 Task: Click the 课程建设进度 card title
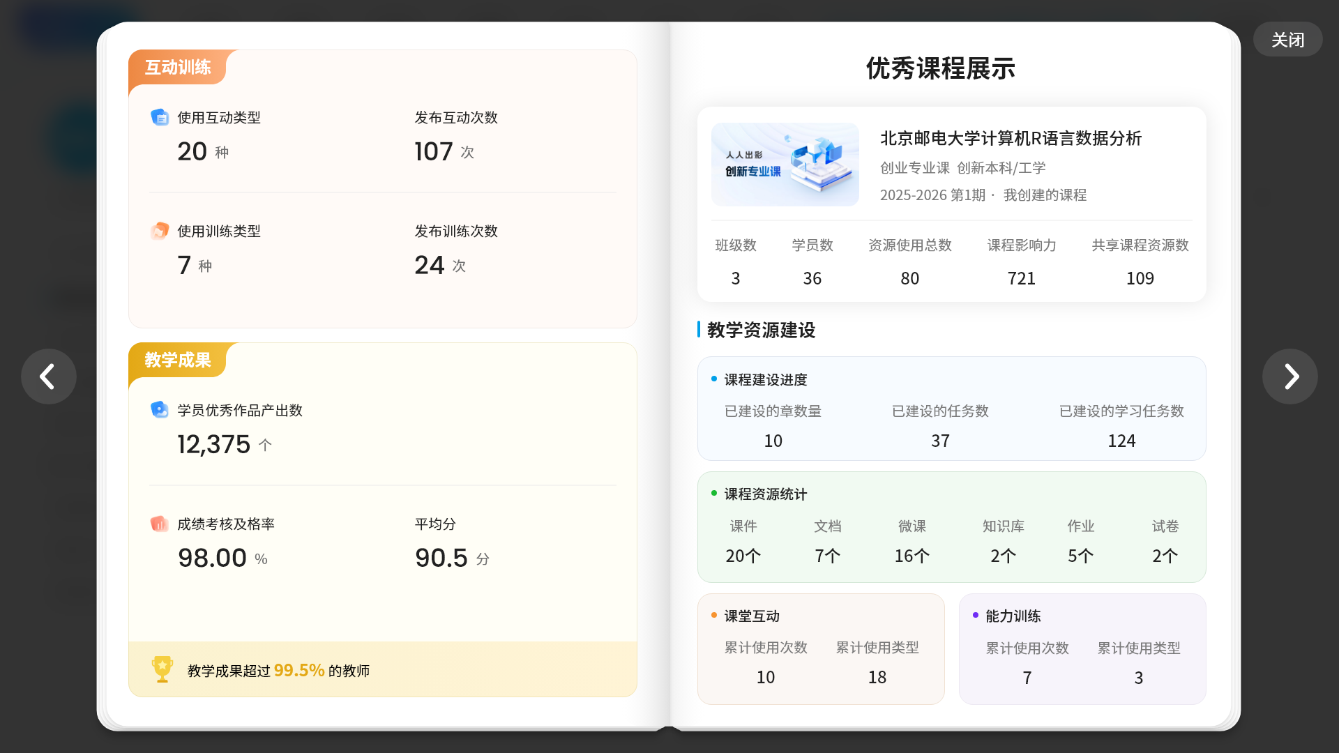[766, 379]
